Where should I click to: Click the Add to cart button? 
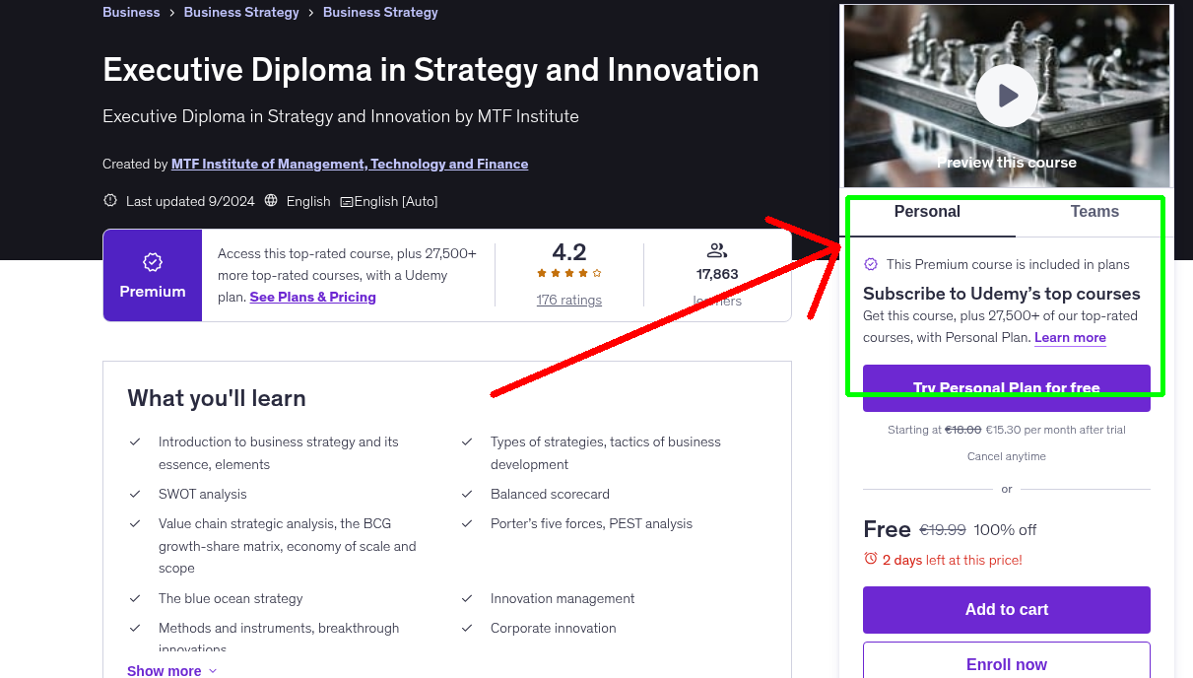[1007, 610]
